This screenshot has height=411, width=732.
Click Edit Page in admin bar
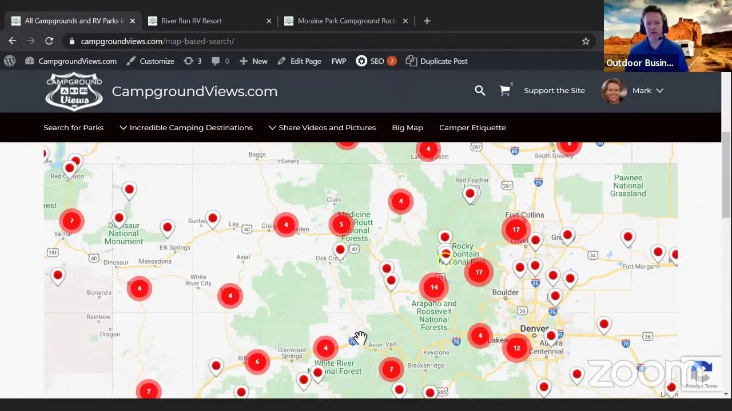click(x=299, y=61)
